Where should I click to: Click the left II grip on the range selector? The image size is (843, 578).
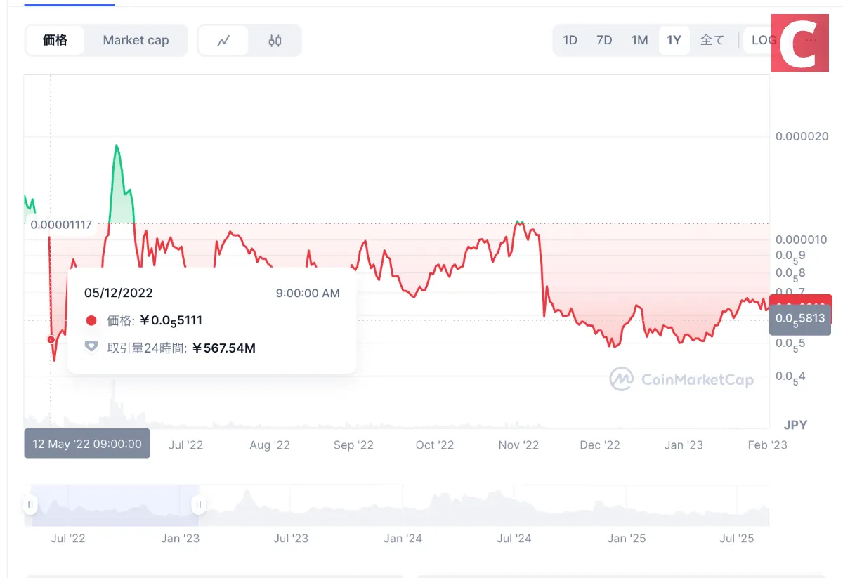[30, 504]
